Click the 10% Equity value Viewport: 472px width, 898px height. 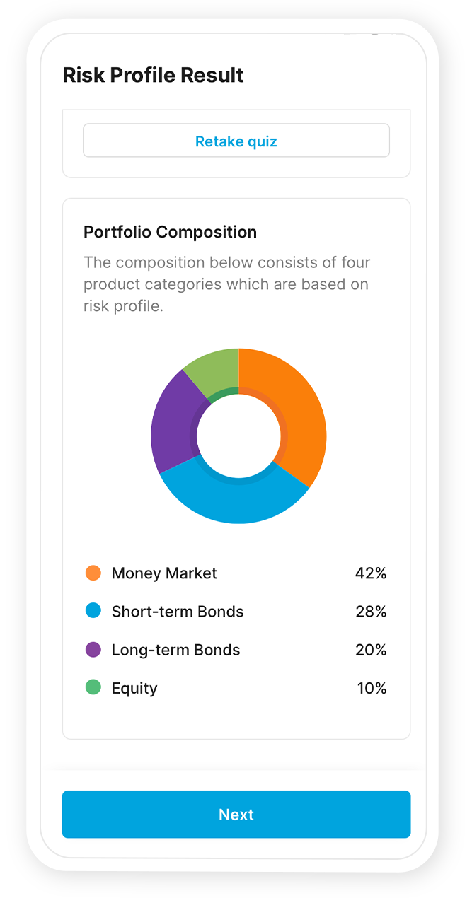pos(372,688)
